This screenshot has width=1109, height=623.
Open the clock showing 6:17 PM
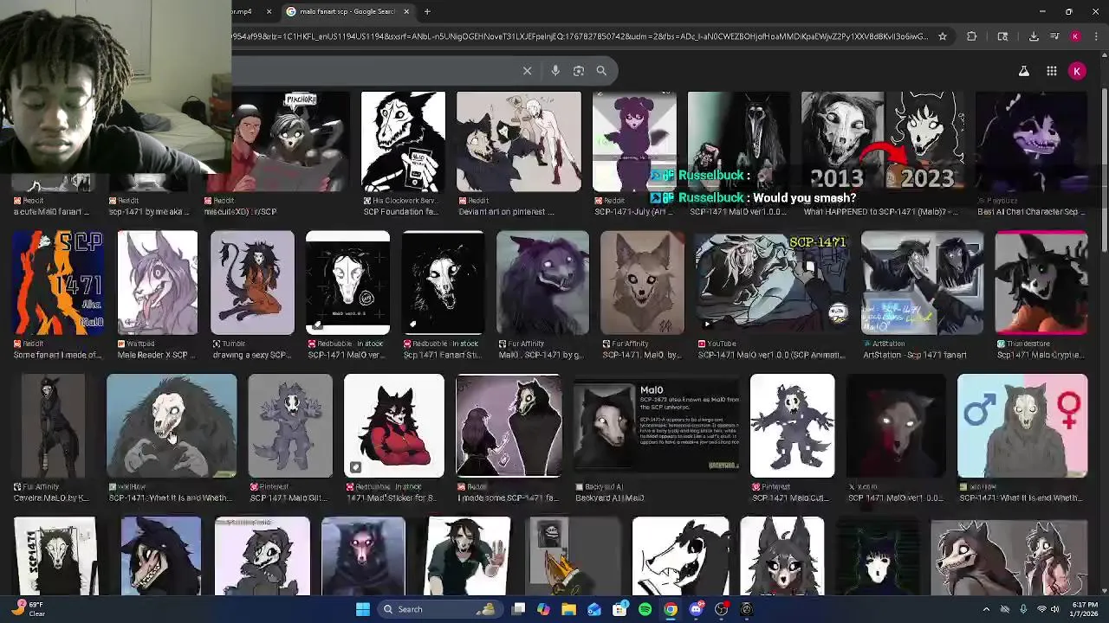pos(1086,609)
